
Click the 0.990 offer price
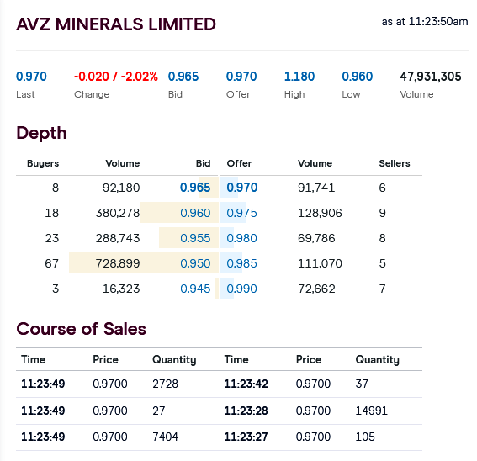241,289
